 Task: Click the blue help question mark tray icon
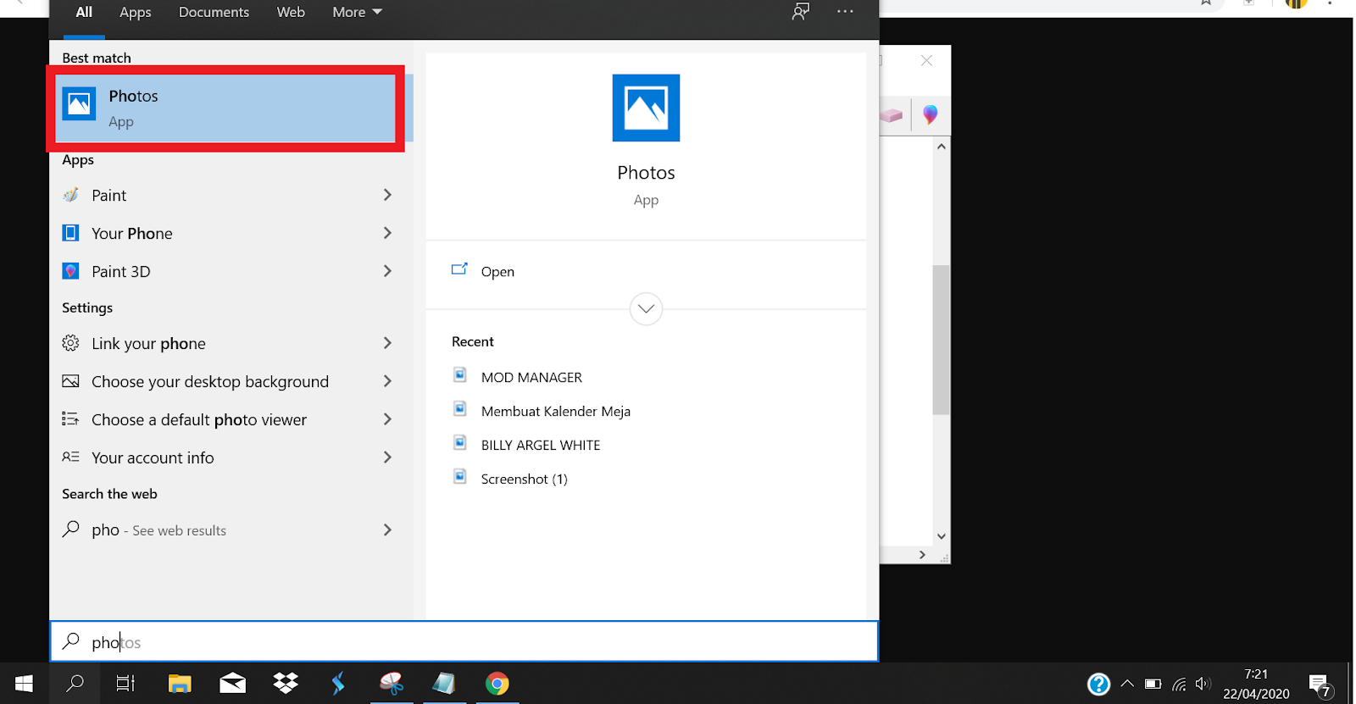(x=1098, y=684)
